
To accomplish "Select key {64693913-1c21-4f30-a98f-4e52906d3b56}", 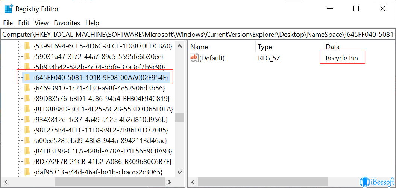I will coord(99,88).
